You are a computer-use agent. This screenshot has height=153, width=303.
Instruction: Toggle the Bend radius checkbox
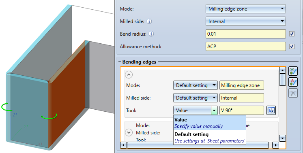(x=292, y=34)
